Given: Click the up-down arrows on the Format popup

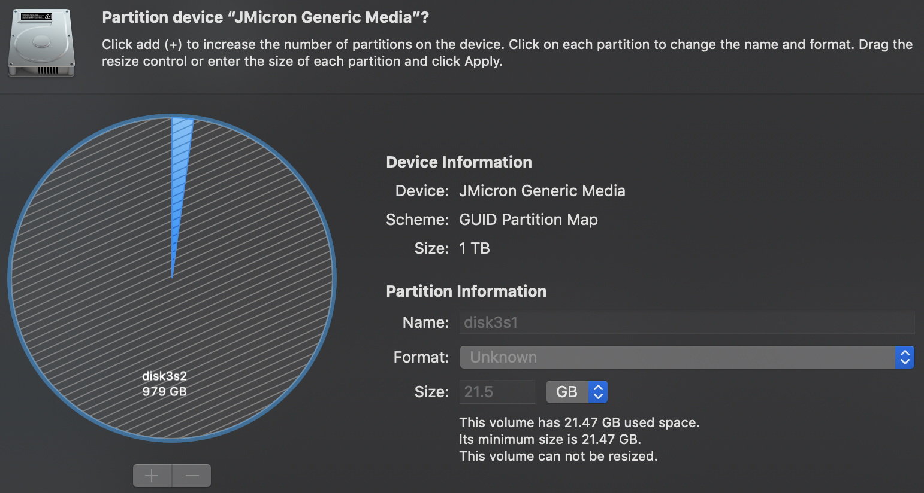Looking at the screenshot, I should point(905,357).
